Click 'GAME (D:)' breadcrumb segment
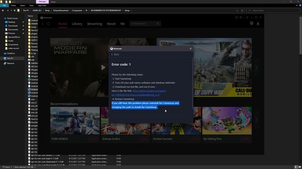This screenshot has width=302, height=169. 37,10
